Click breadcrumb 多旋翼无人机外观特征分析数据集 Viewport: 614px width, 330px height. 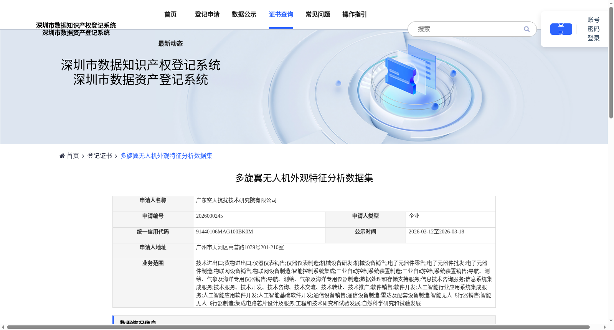(167, 156)
